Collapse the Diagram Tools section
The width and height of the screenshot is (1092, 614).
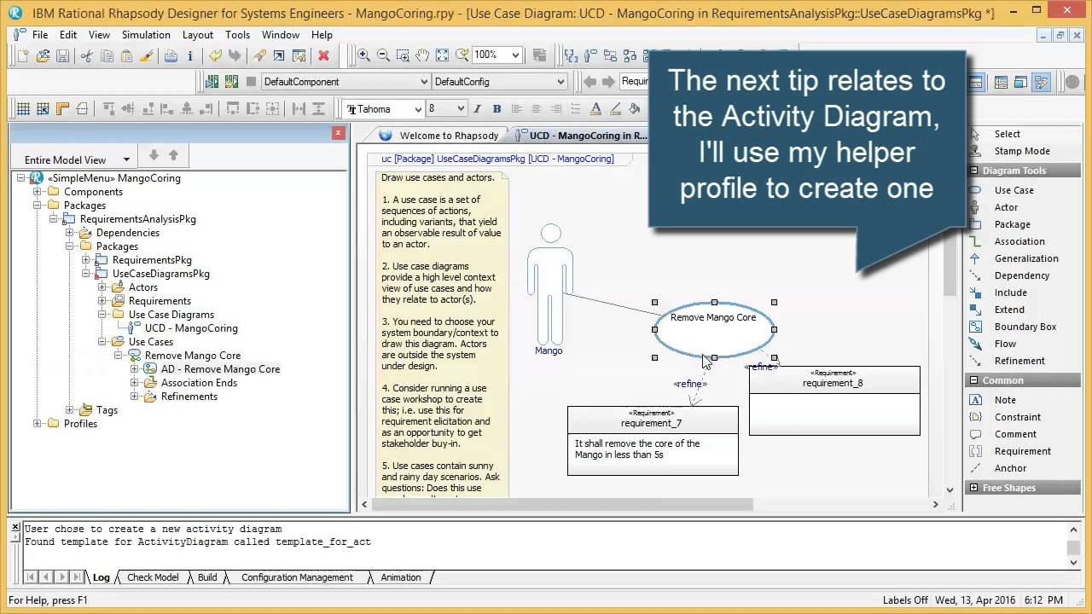973,171
